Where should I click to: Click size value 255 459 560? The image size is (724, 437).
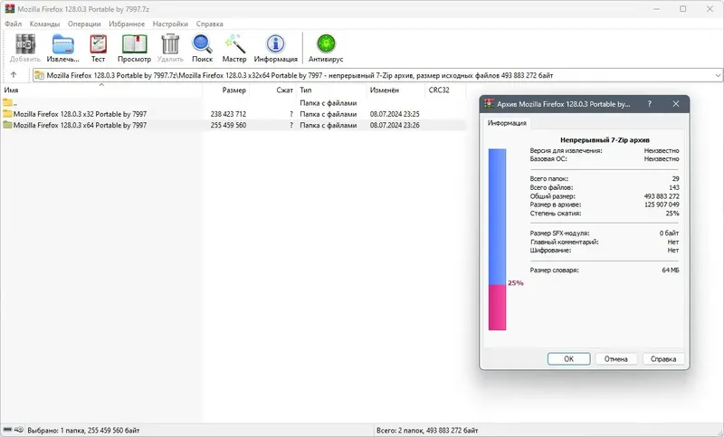coord(228,125)
